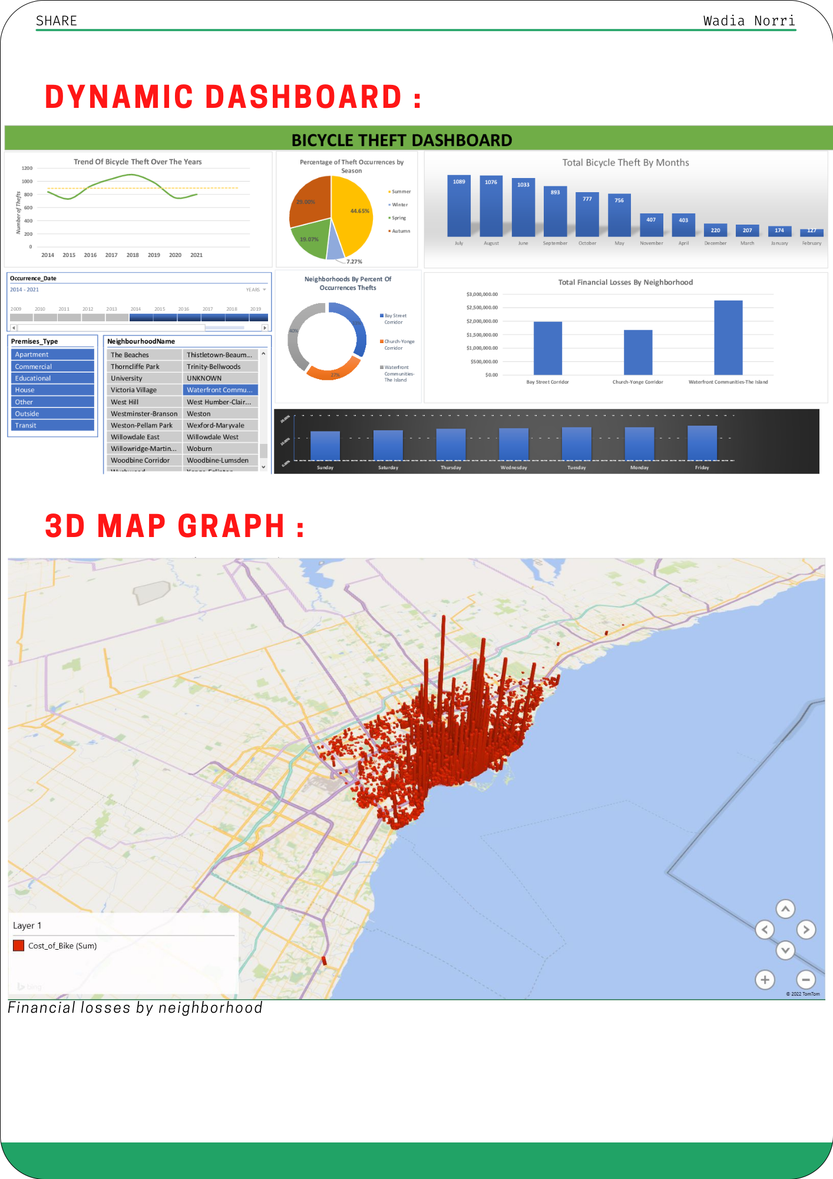Click the timeline right scroll arrow
The image size is (833, 1179).
click(x=265, y=327)
